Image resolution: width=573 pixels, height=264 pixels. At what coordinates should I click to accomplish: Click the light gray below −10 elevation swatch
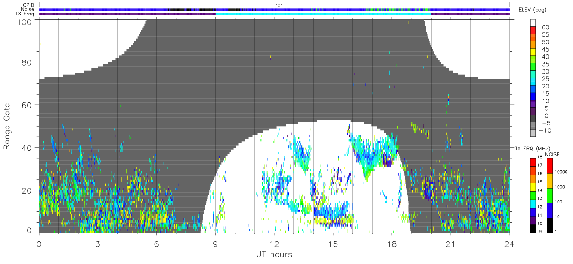(532, 134)
